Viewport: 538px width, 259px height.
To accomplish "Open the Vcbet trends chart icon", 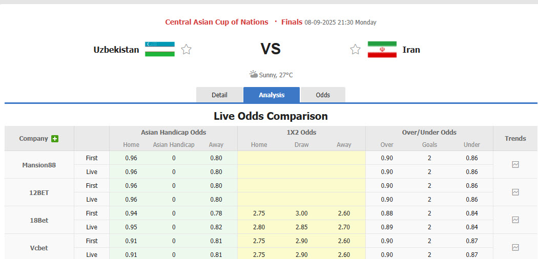I will [x=515, y=248].
